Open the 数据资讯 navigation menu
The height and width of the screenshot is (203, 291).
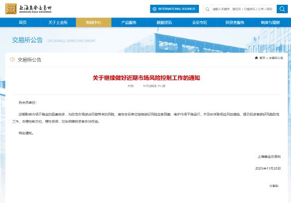[x=164, y=22]
